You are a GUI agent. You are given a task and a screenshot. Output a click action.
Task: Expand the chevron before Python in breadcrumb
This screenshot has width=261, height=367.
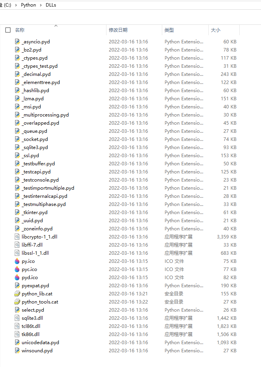(16, 5)
